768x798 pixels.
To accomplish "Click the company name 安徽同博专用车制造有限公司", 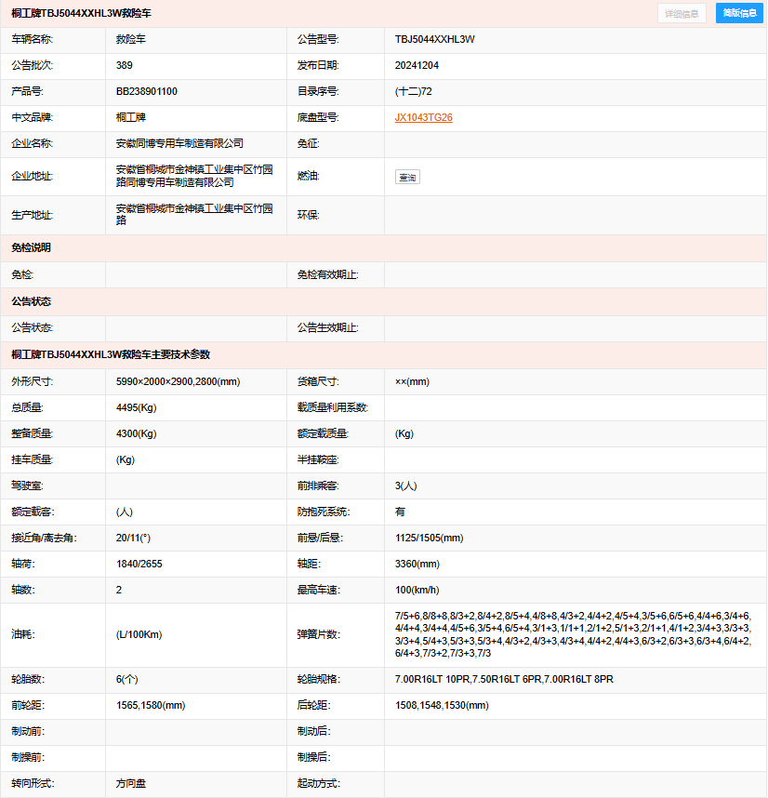I will [179, 144].
